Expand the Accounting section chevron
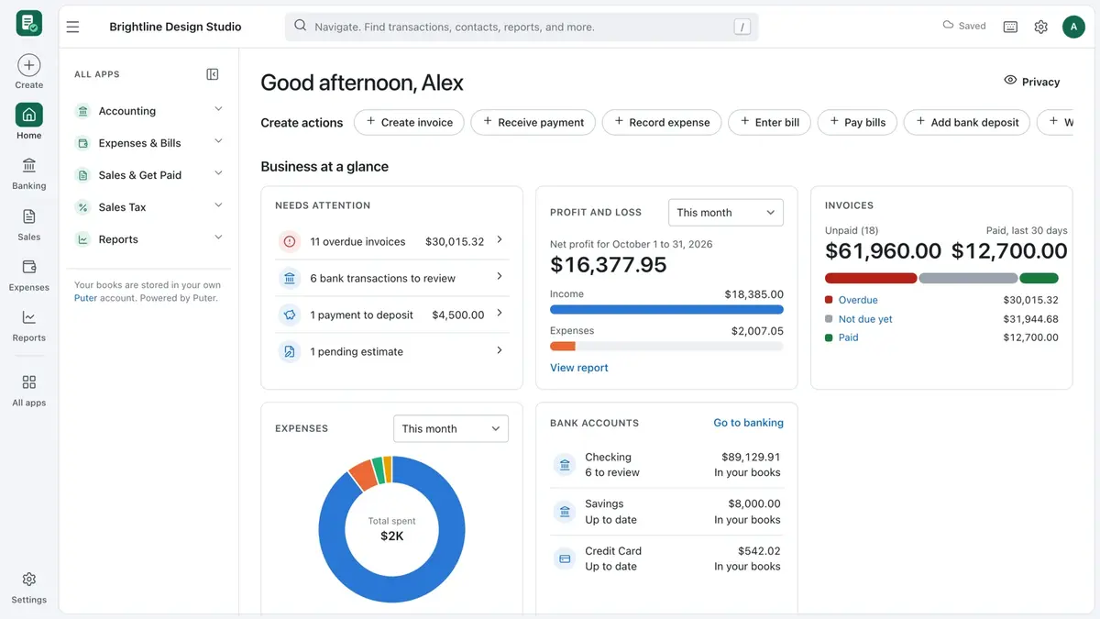Screen dimensions: 1100x619 (x=218, y=109)
